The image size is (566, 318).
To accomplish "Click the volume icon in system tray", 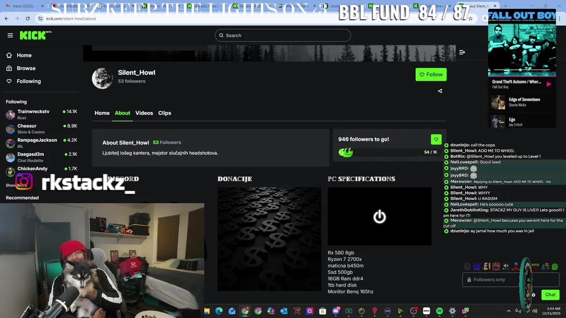I will pos(535,311).
